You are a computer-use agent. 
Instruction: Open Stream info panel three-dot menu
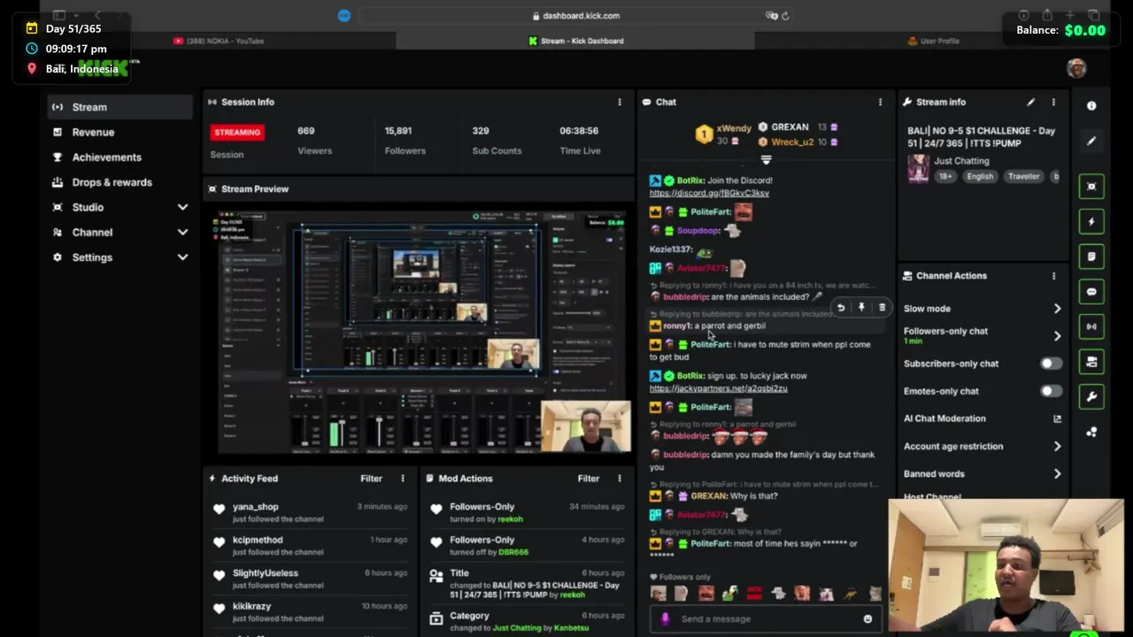pos(1053,103)
